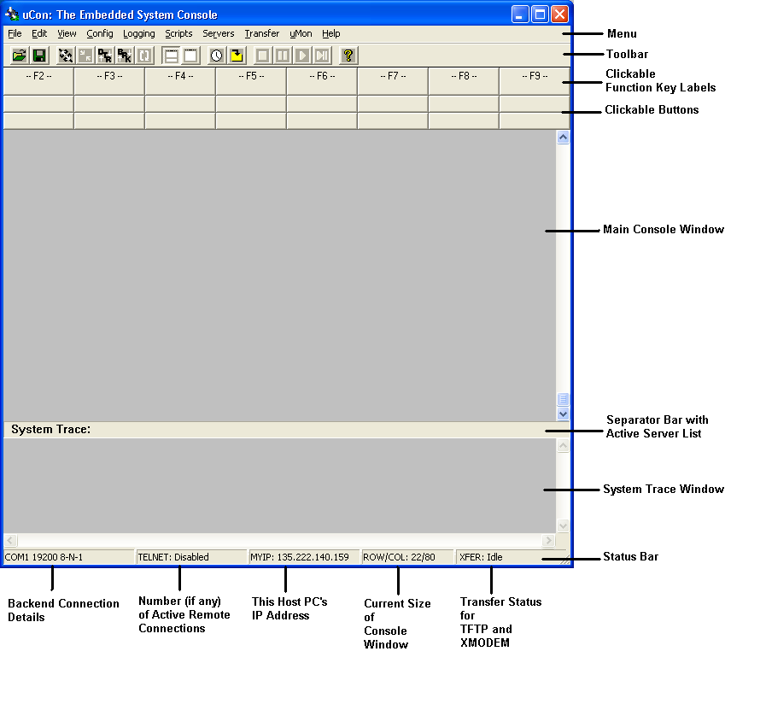Click the DTR toolbar icon
This screenshot has height=710, width=766.
coord(105,56)
